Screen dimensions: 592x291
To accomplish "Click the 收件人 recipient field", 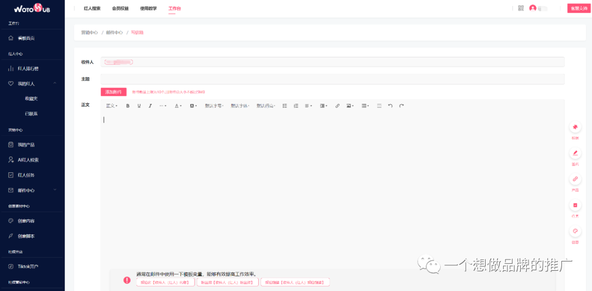I will point(332,62).
